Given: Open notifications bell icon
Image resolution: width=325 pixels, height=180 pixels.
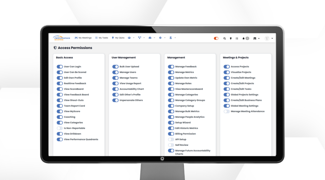Looking at the screenshot, I should pyautogui.click(x=243, y=38).
